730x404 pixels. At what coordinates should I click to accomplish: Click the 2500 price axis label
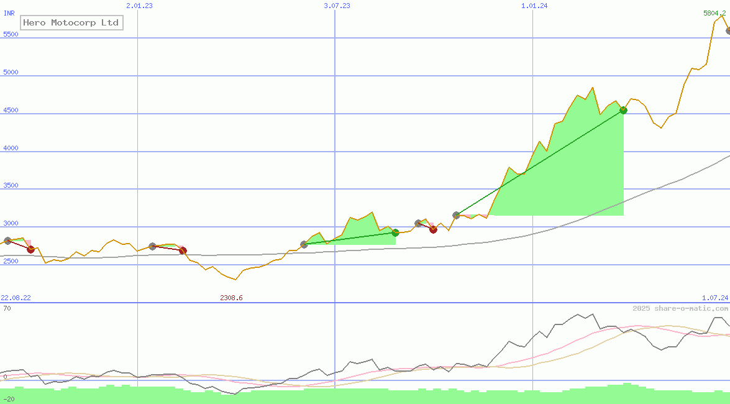coord(11,262)
